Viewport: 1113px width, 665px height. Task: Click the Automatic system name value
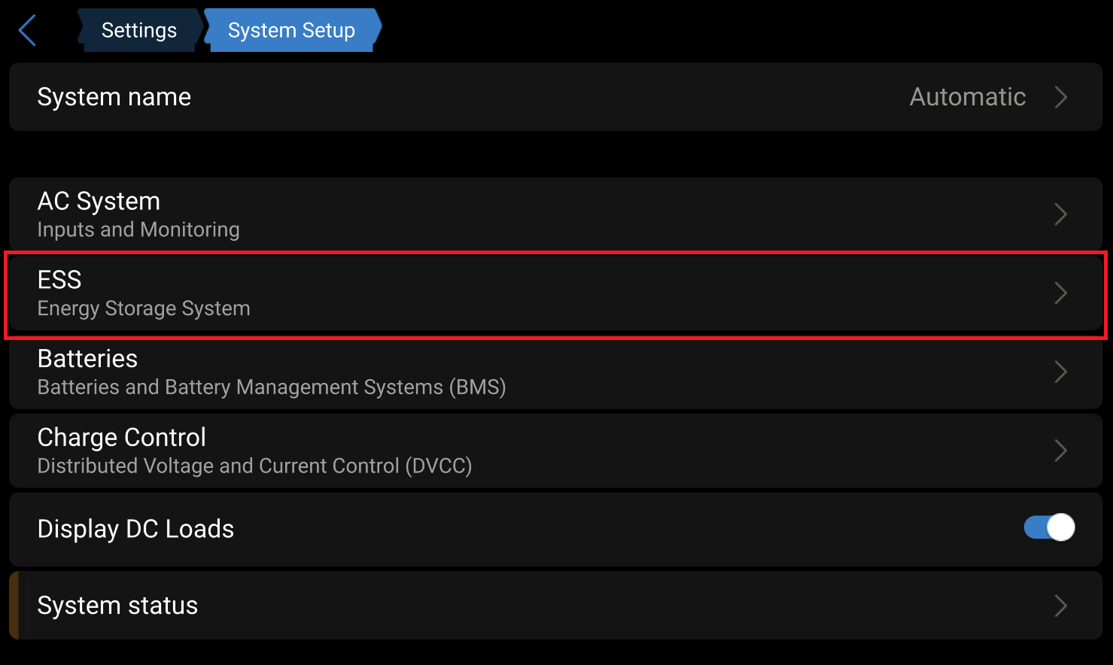click(x=967, y=97)
